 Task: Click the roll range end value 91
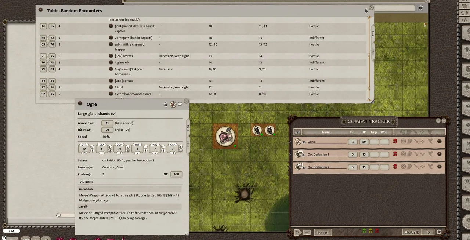(x=52, y=87)
